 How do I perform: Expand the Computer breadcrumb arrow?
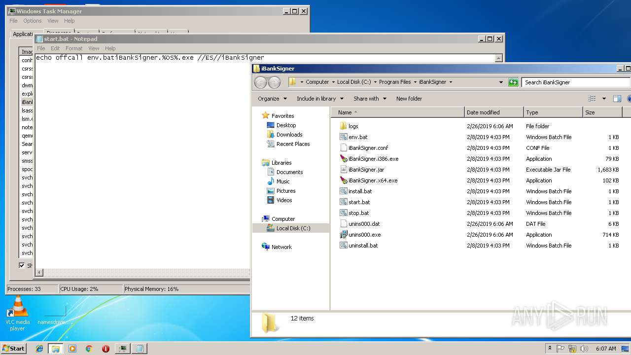(333, 82)
